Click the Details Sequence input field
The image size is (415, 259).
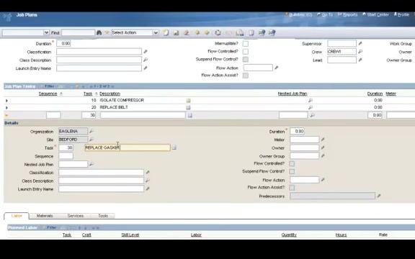66,156
